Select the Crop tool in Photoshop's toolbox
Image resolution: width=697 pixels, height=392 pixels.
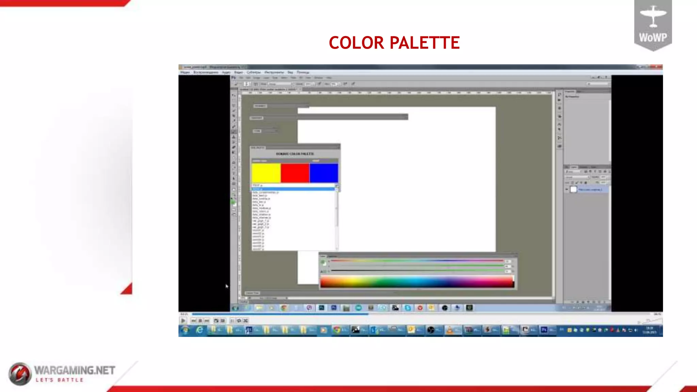[233, 116]
